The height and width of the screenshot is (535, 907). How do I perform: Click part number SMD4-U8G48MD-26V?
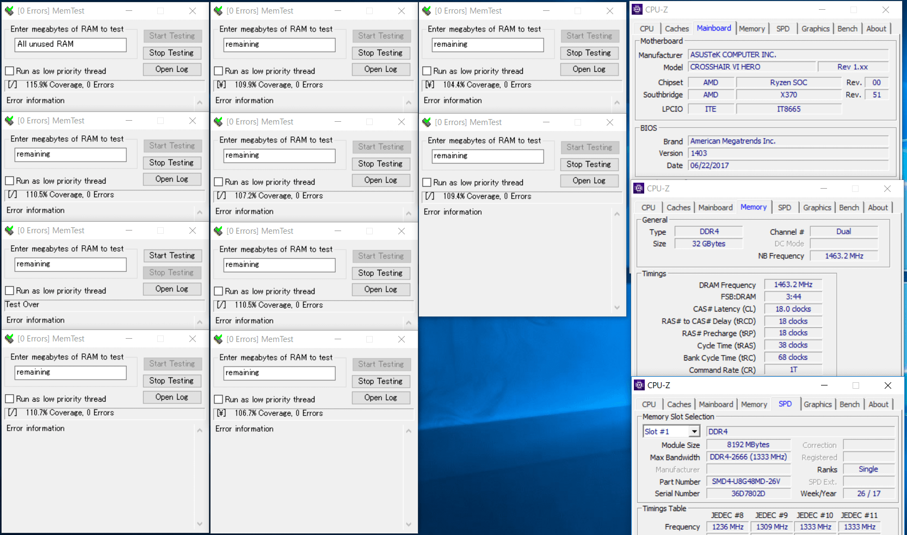coord(748,481)
